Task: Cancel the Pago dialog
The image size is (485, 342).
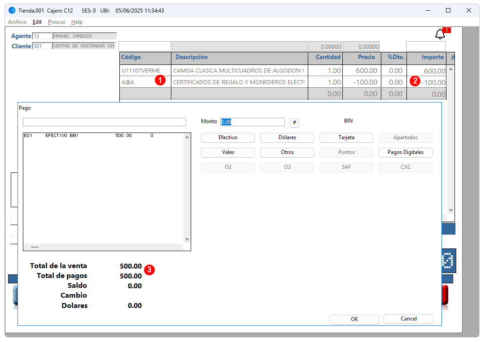Action: click(x=409, y=319)
